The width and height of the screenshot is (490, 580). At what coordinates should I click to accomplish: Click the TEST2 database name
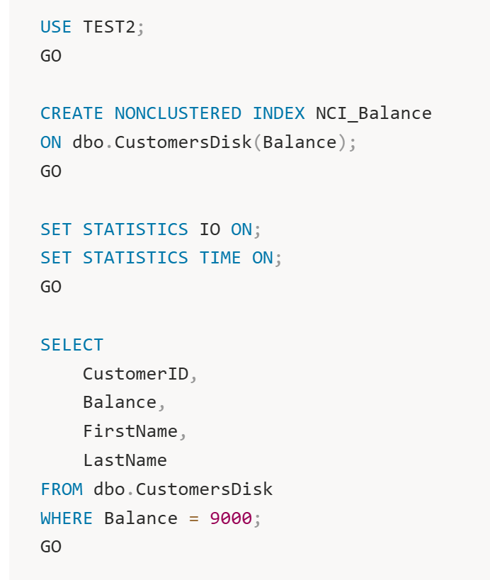tap(109, 27)
